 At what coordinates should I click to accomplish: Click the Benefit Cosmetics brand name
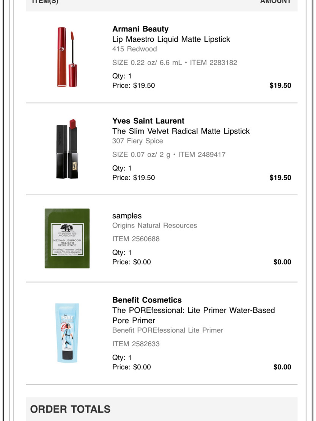(147, 300)
